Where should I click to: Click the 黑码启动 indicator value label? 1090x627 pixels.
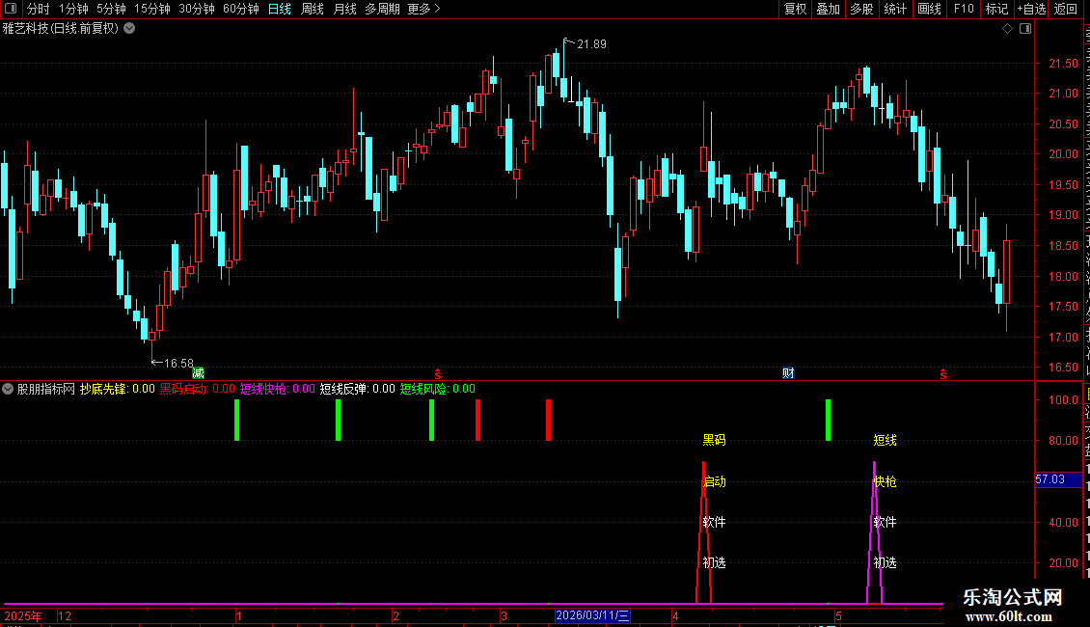[198, 389]
